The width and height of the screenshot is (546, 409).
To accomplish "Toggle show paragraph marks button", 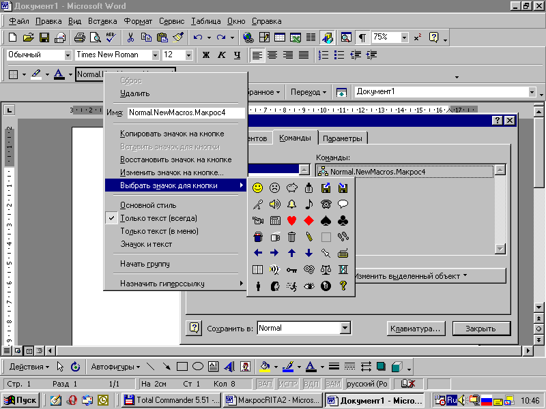I will pyautogui.click(x=362, y=37).
